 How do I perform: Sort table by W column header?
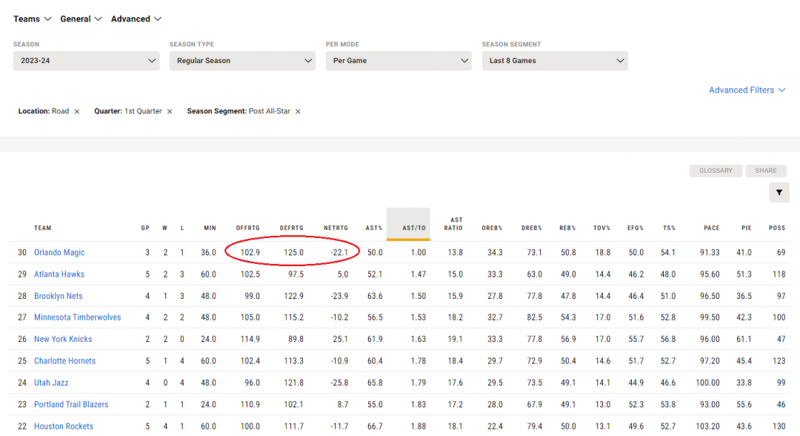(x=164, y=228)
